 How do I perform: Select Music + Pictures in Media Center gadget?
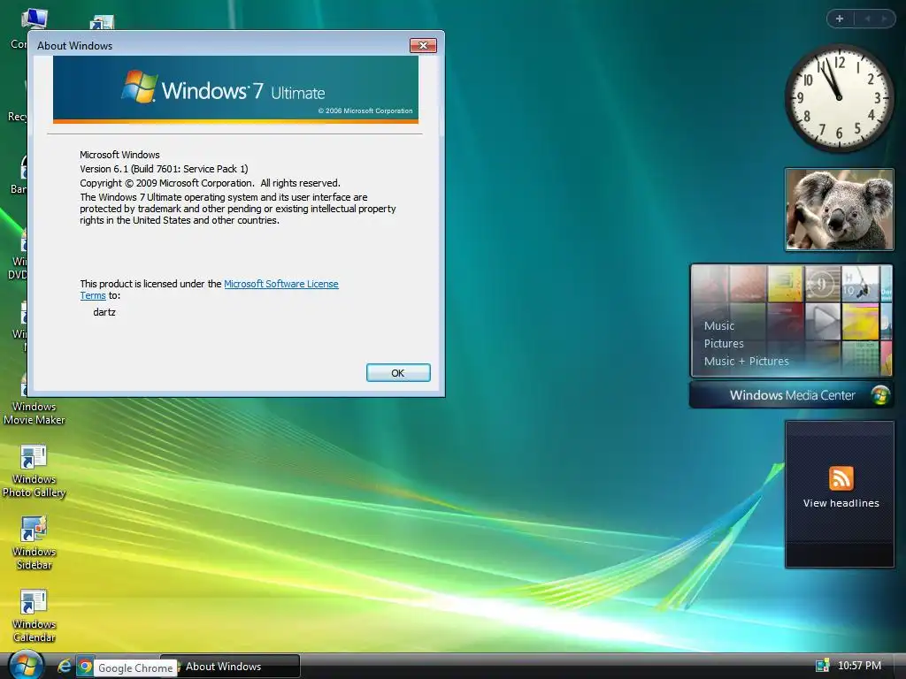[746, 362]
